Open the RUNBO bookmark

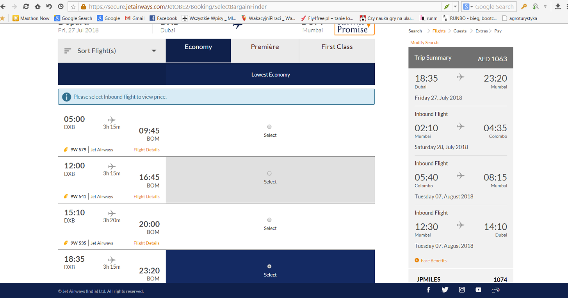coord(470,18)
